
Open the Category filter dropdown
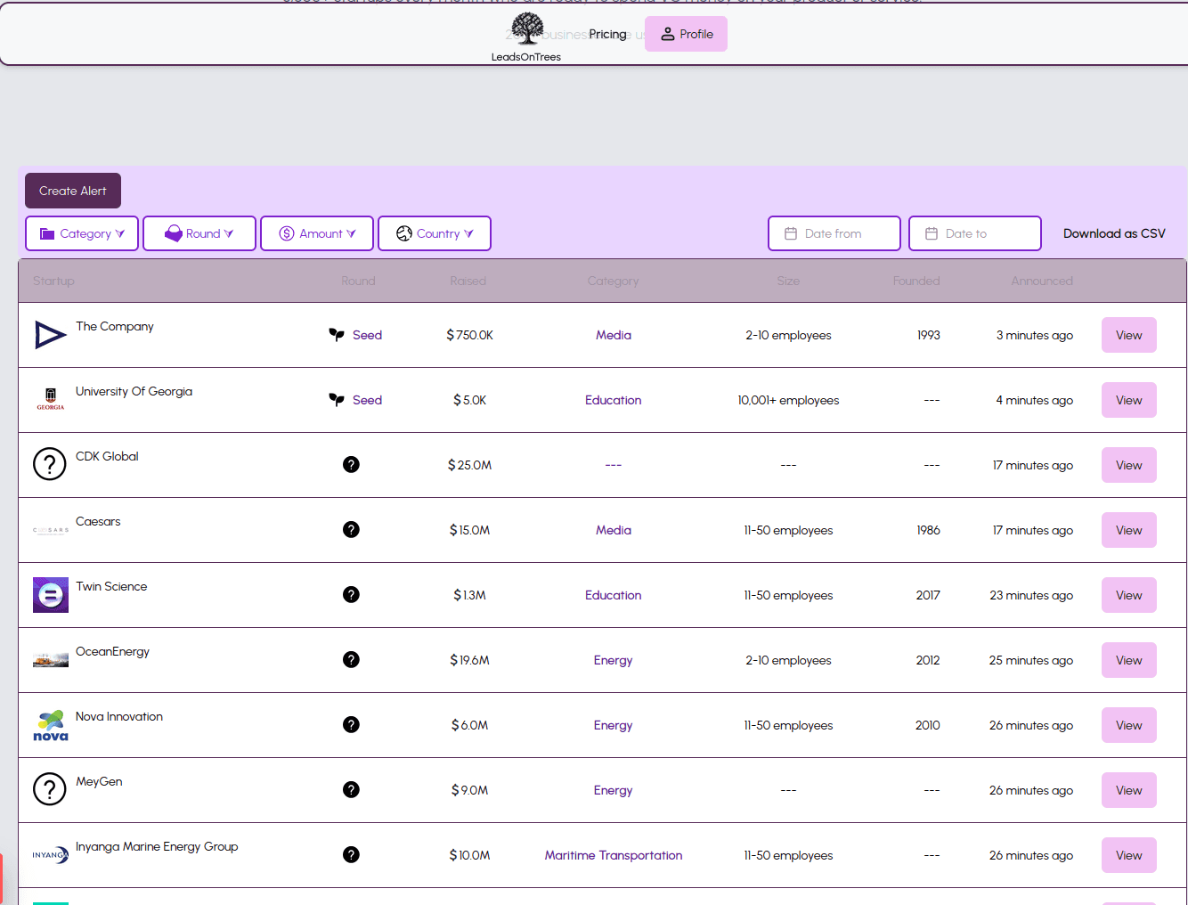click(82, 233)
